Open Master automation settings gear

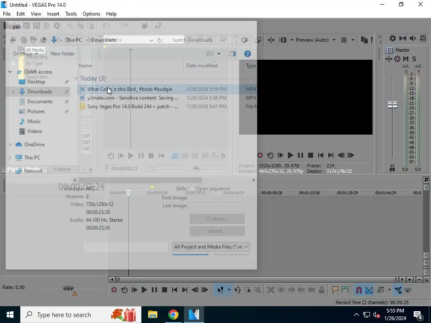397,59
